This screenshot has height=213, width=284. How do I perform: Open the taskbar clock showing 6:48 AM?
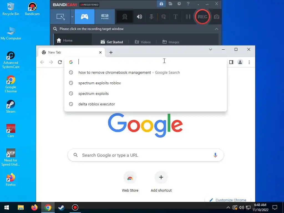click(x=260, y=207)
